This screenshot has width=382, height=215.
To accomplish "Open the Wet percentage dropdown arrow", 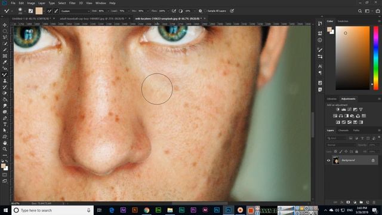I will [108, 11].
